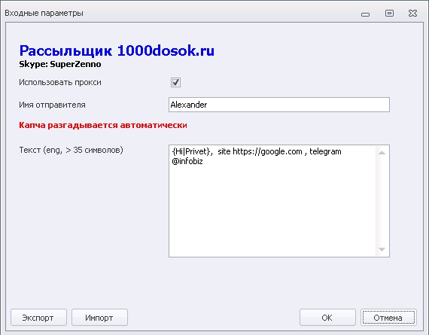Maximize the "Входные параметры" window
This screenshot has height=335, width=429.
[x=389, y=13]
